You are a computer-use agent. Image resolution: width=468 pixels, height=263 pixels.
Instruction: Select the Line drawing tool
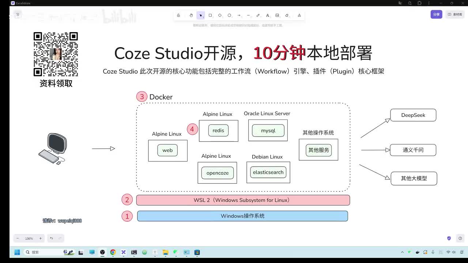[x=248, y=15]
